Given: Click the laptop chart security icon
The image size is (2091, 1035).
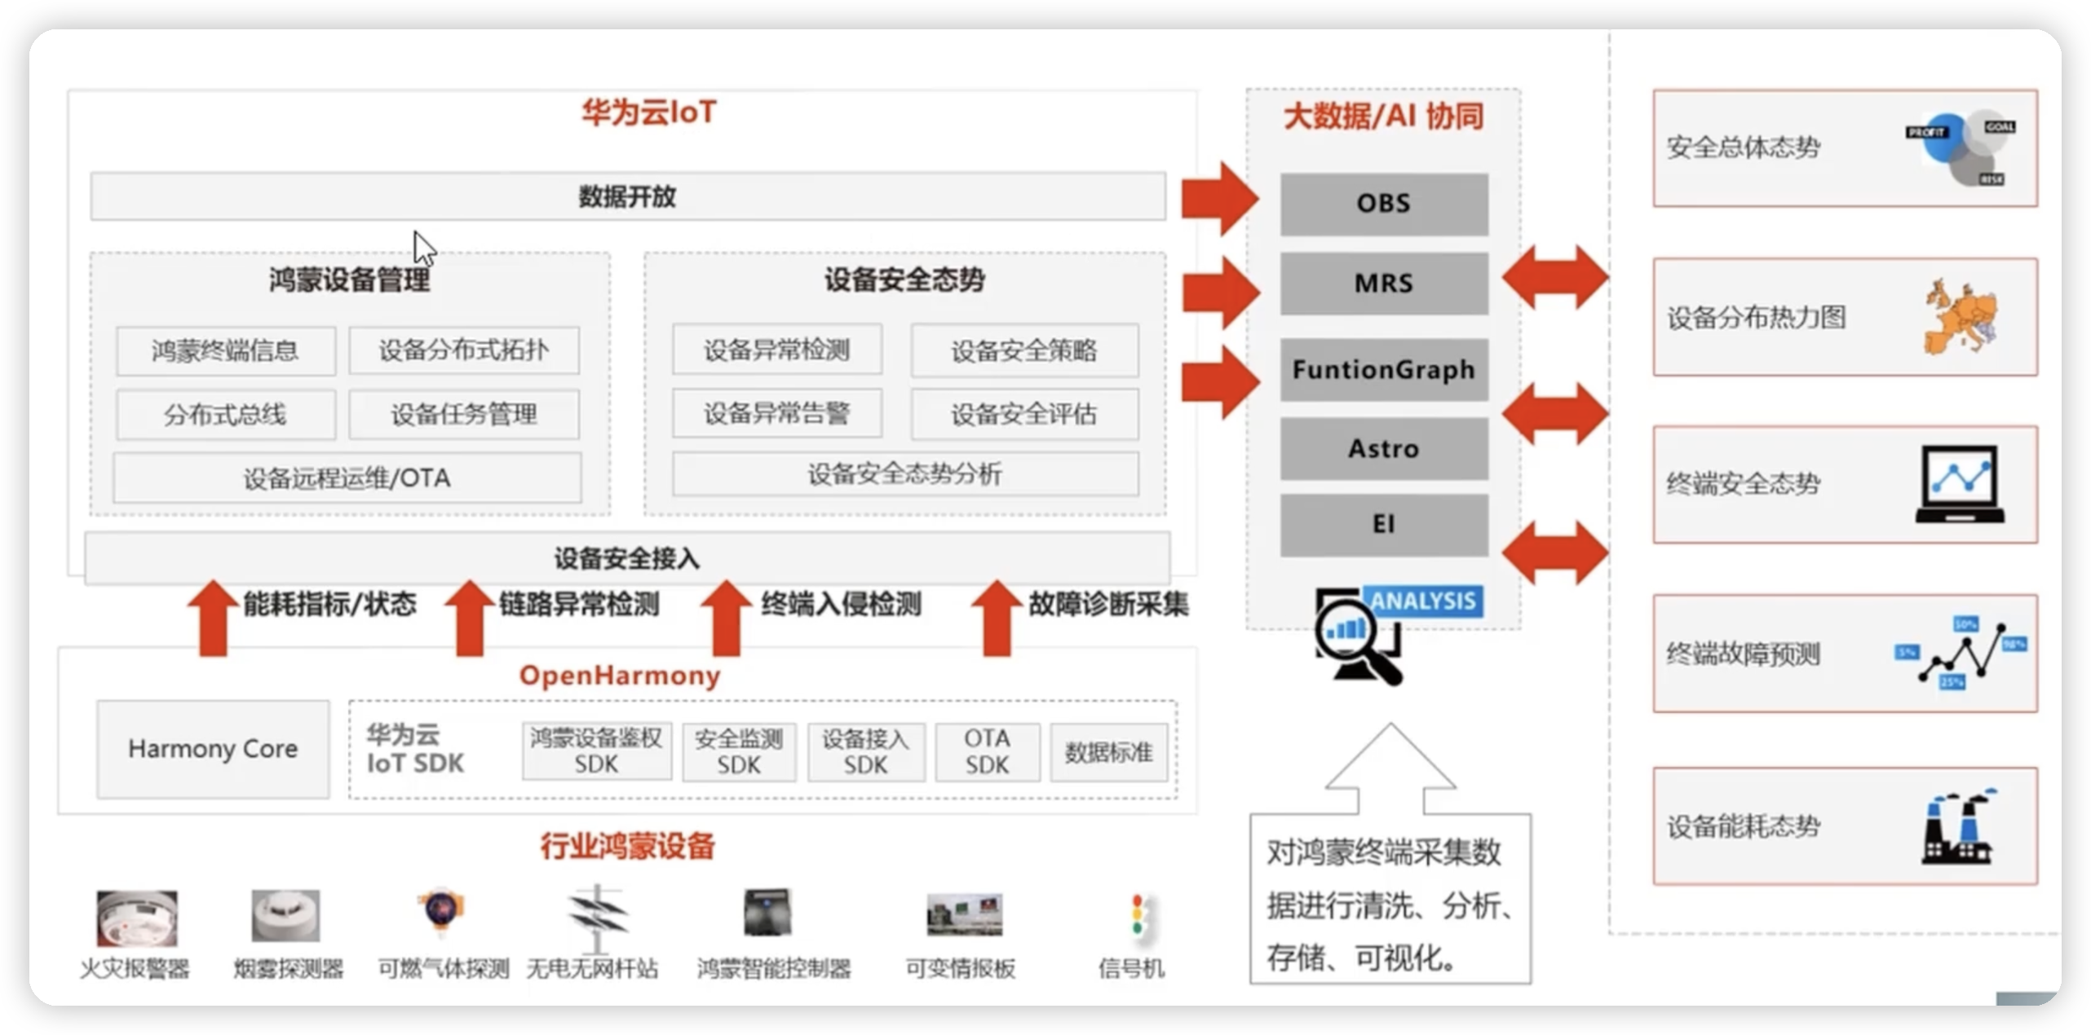Looking at the screenshot, I should (1959, 484).
